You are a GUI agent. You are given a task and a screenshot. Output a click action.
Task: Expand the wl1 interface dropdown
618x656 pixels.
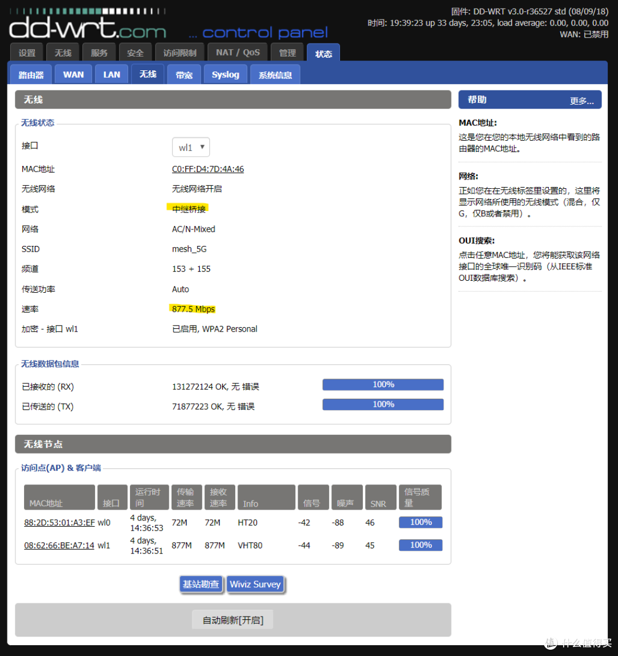point(191,147)
